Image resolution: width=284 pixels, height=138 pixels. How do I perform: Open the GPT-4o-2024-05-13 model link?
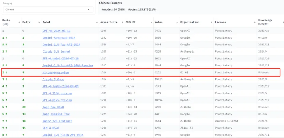click(x=56, y=31)
